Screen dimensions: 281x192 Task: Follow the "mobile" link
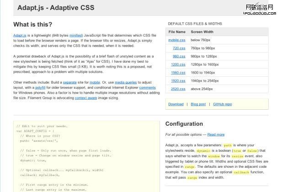click(95, 82)
